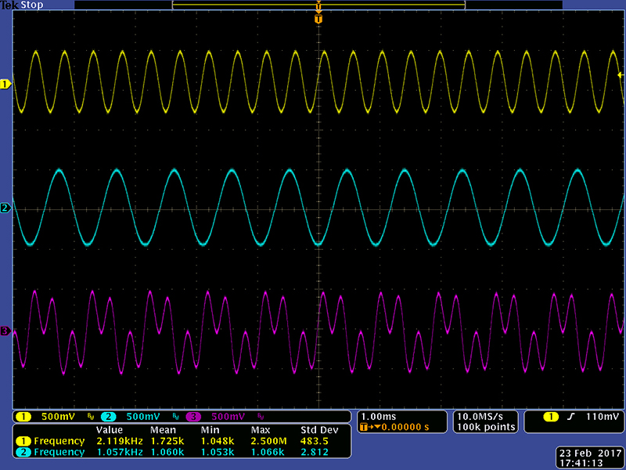Image resolution: width=626 pixels, height=470 pixels.
Task: Click the 10.0MS/s sample rate readout
Action: [485, 416]
